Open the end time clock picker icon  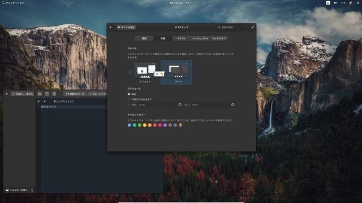(232, 105)
